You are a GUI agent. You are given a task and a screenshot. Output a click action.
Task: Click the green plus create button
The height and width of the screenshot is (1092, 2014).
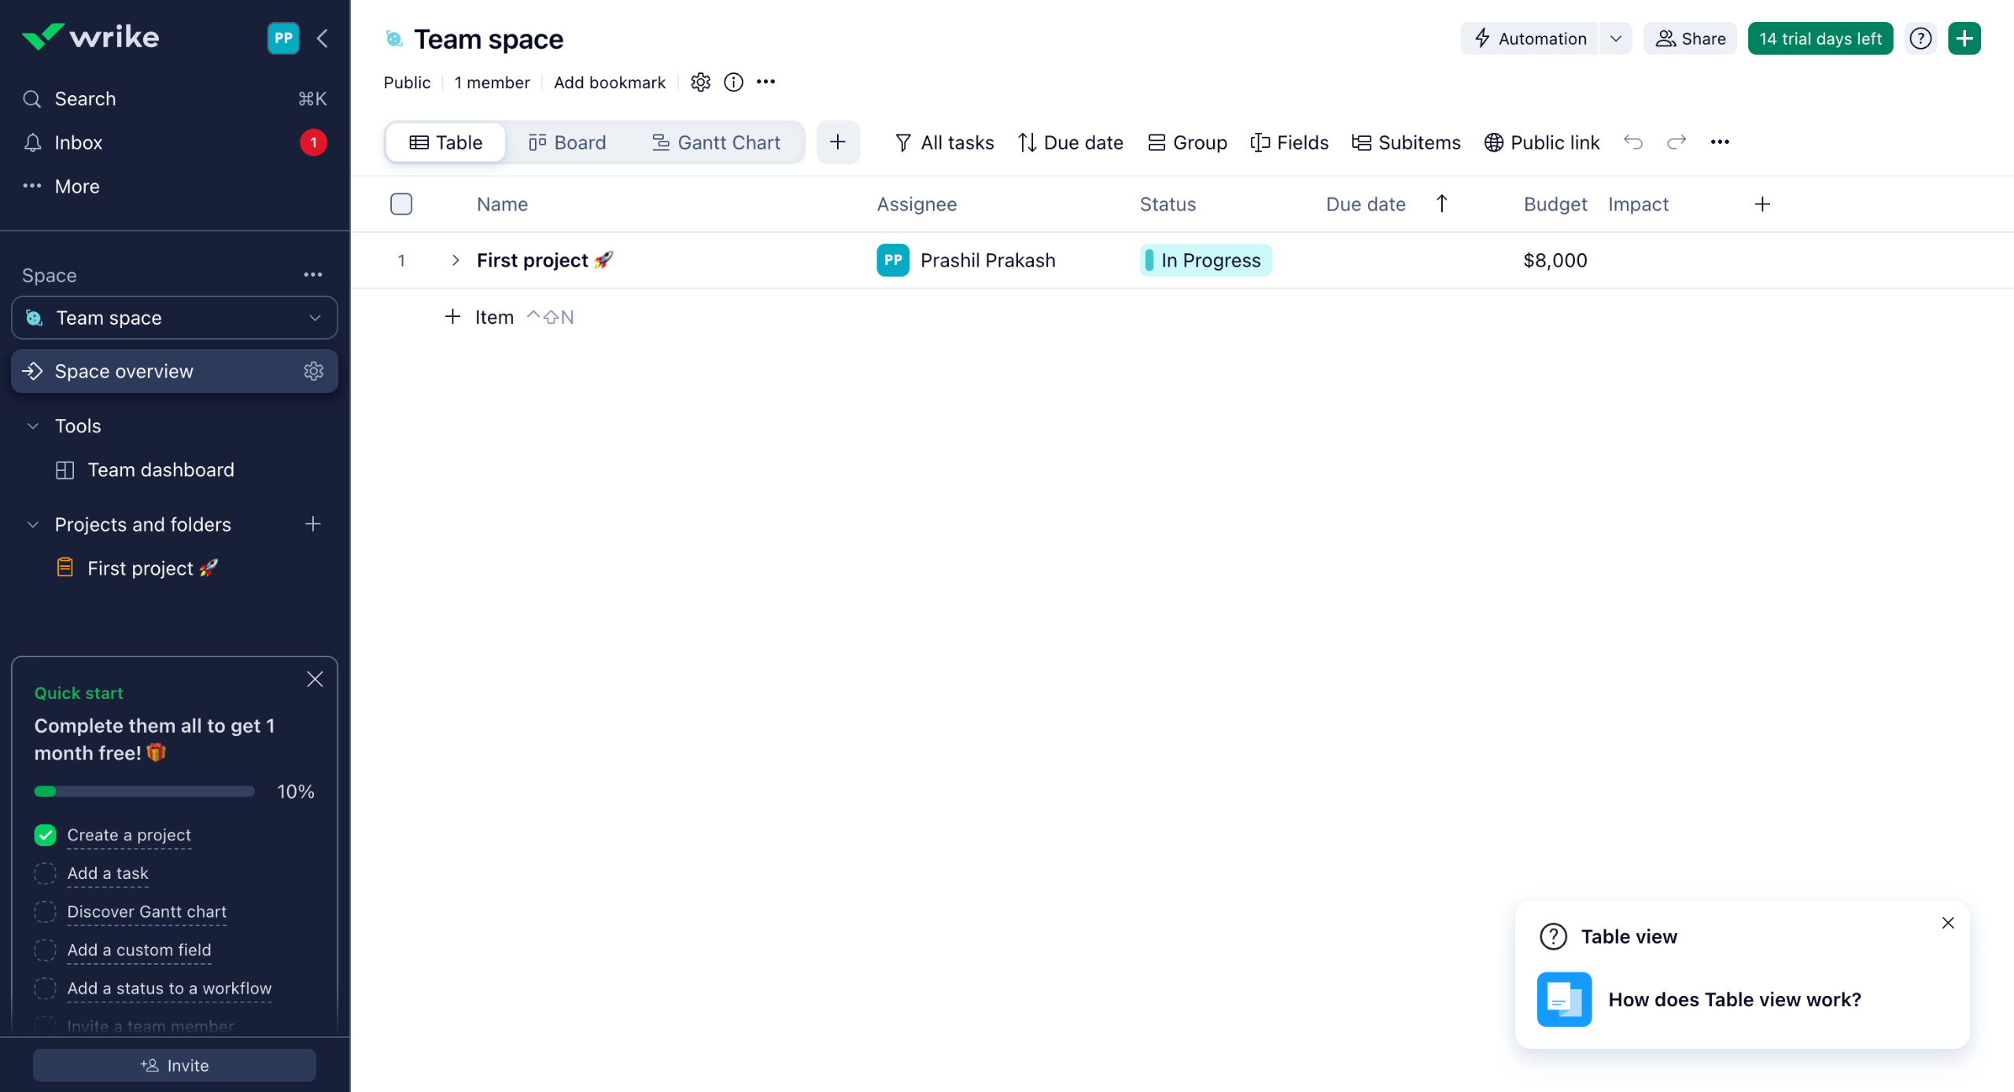tap(1964, 39)
